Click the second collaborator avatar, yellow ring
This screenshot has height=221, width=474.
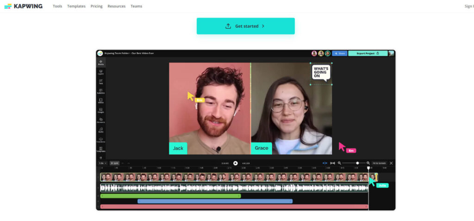coord(321,53)
